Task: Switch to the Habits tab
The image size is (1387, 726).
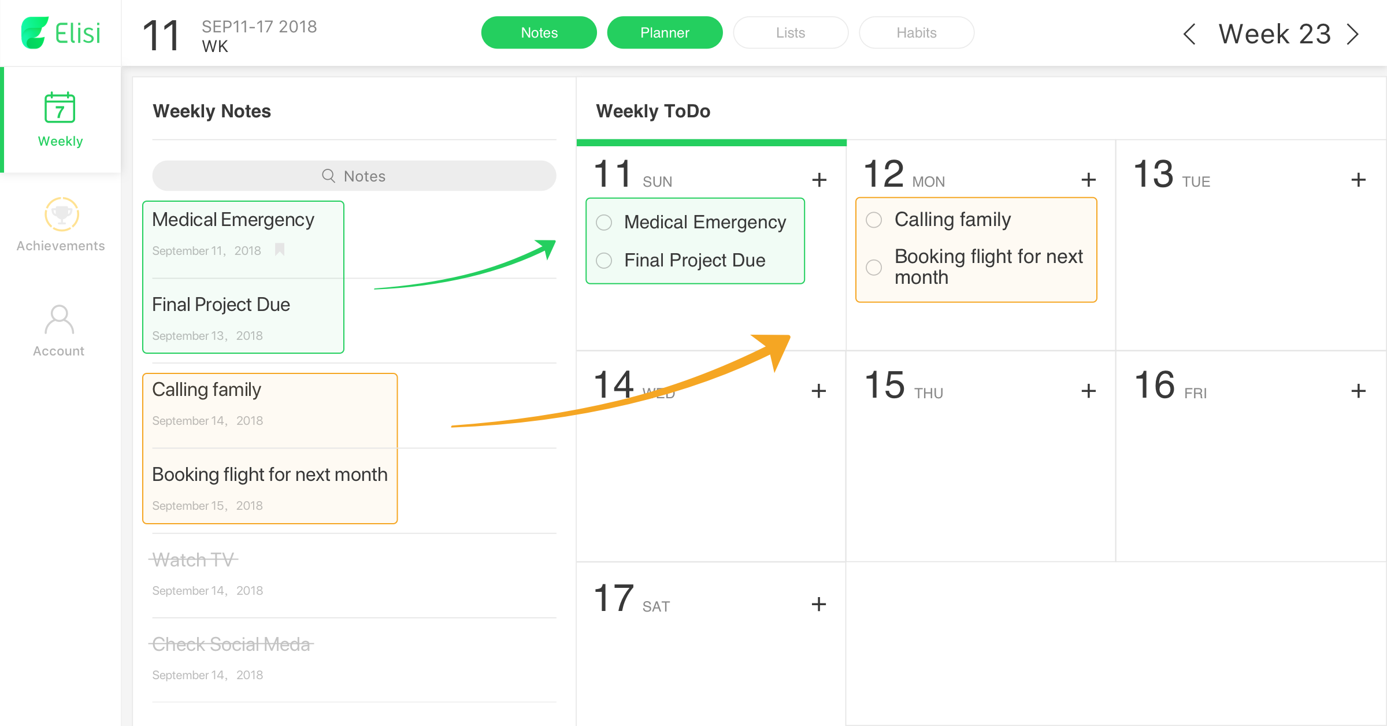Action: tap(917, 32)
